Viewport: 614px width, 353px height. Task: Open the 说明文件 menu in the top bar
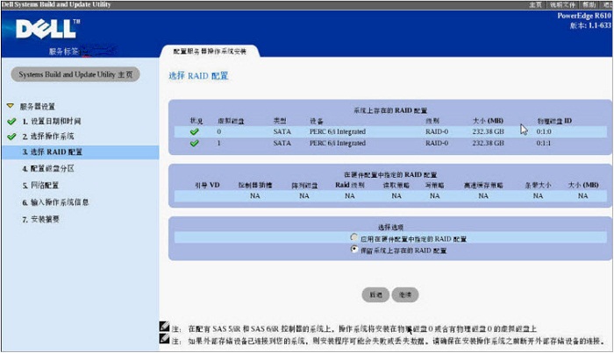point(562,4)
